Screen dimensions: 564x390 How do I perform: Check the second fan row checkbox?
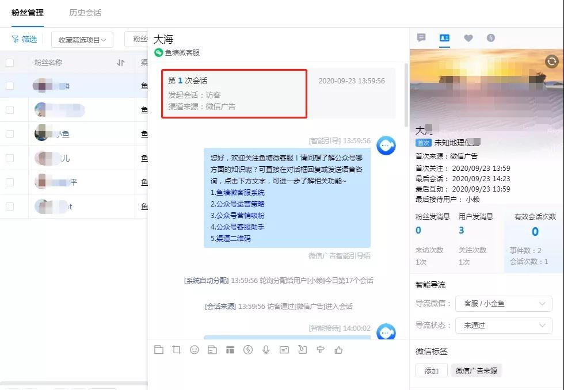10,110
